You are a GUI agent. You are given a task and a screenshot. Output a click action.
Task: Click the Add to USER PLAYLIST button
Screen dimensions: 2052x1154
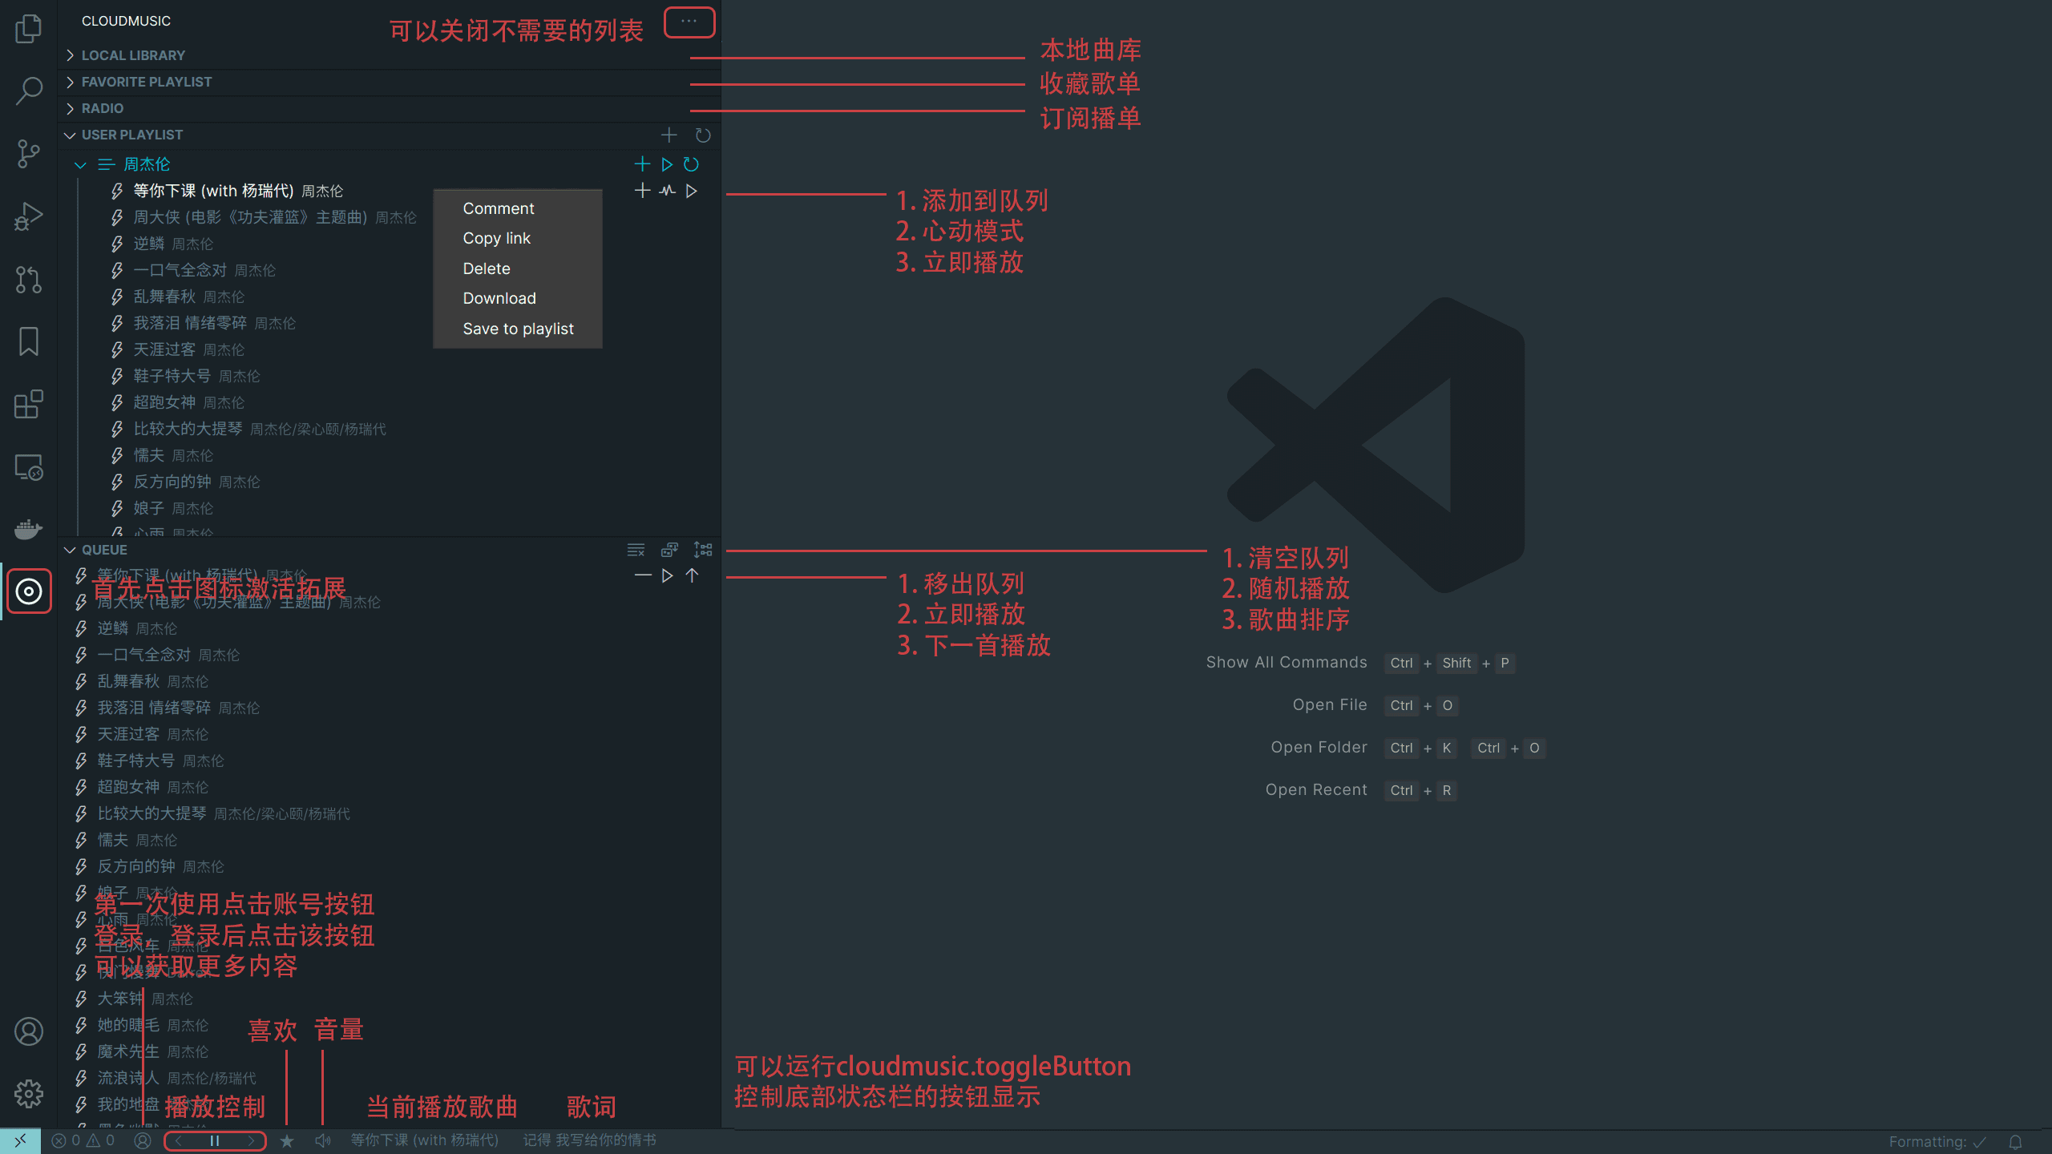(x=669, y=135)
